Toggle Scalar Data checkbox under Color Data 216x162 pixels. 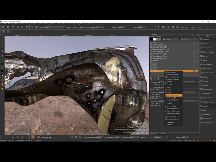(x=159, y=96)
